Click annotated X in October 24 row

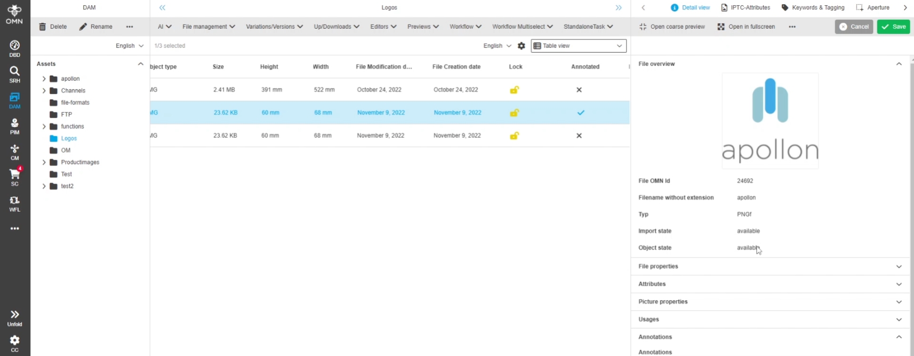(579, 90)
